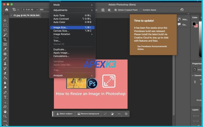Toggle Delete Cropped Pixels checkbox
This screenshot has height=127, width=203.
(116, 10)
